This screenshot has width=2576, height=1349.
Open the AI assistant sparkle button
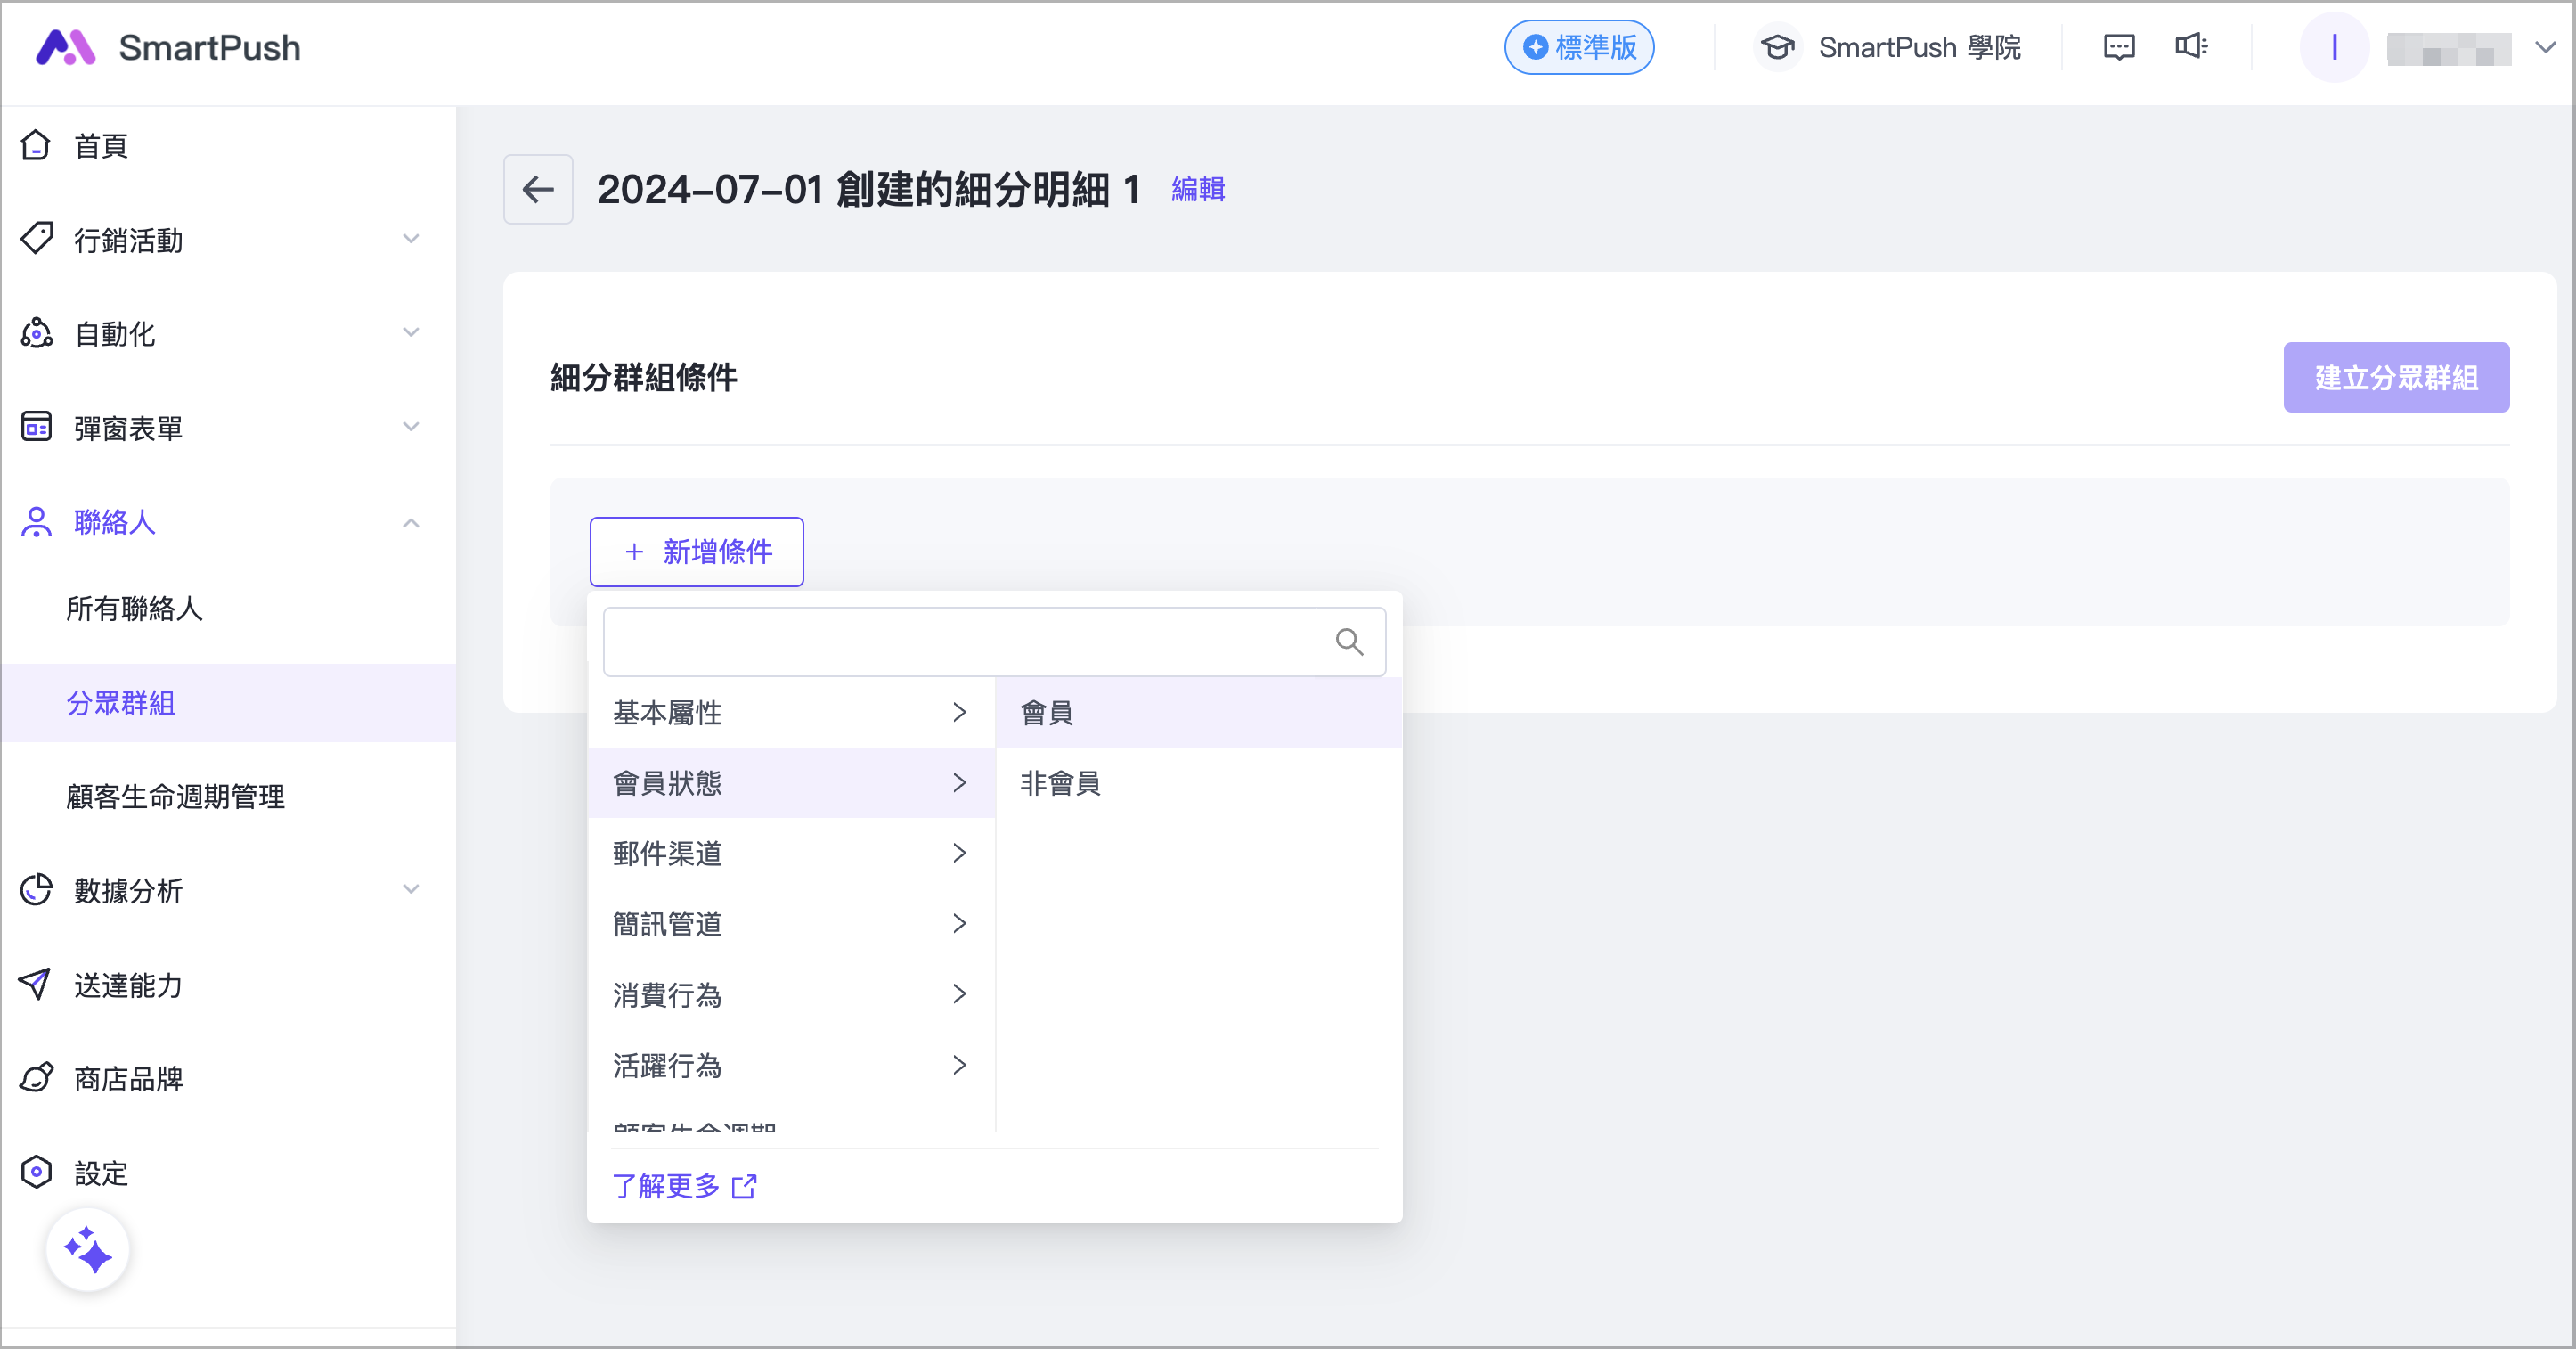tap(88, 1250)
